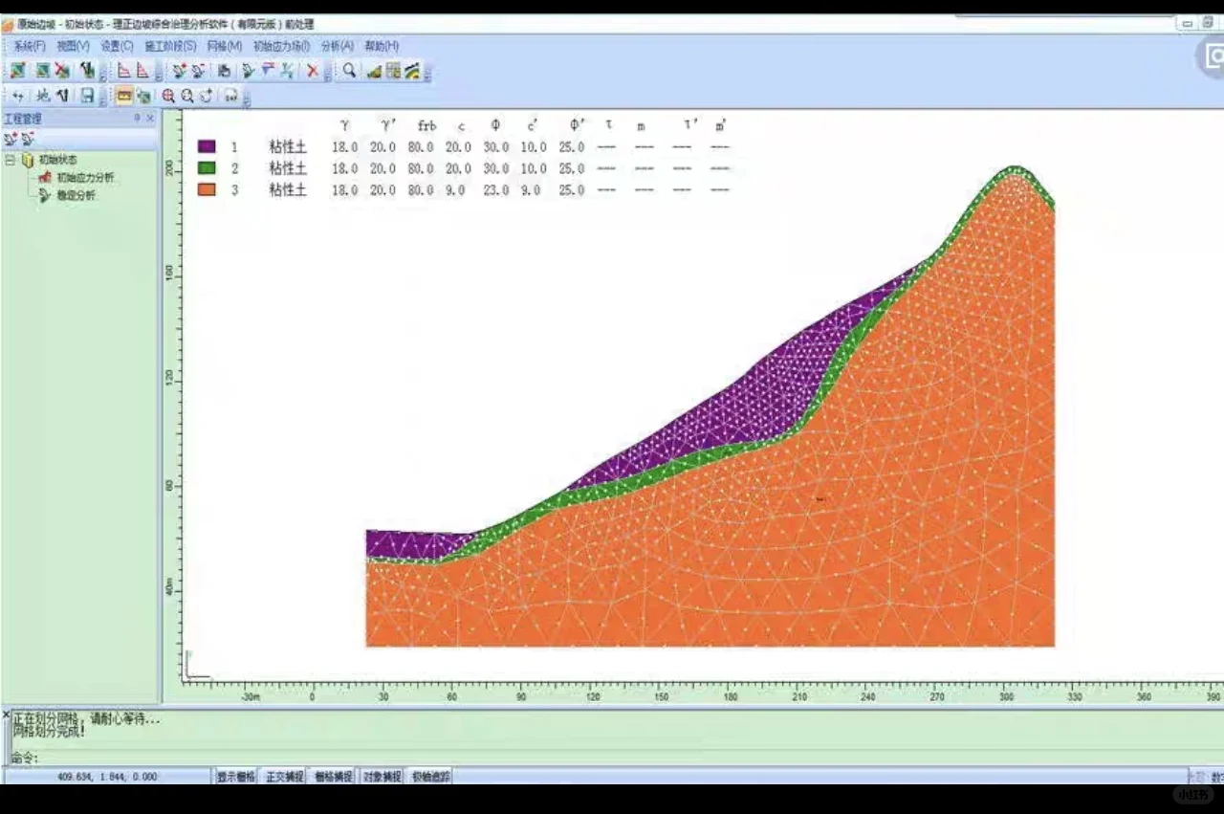Open the 帮助(H) menu

click(x=382, y=46)
